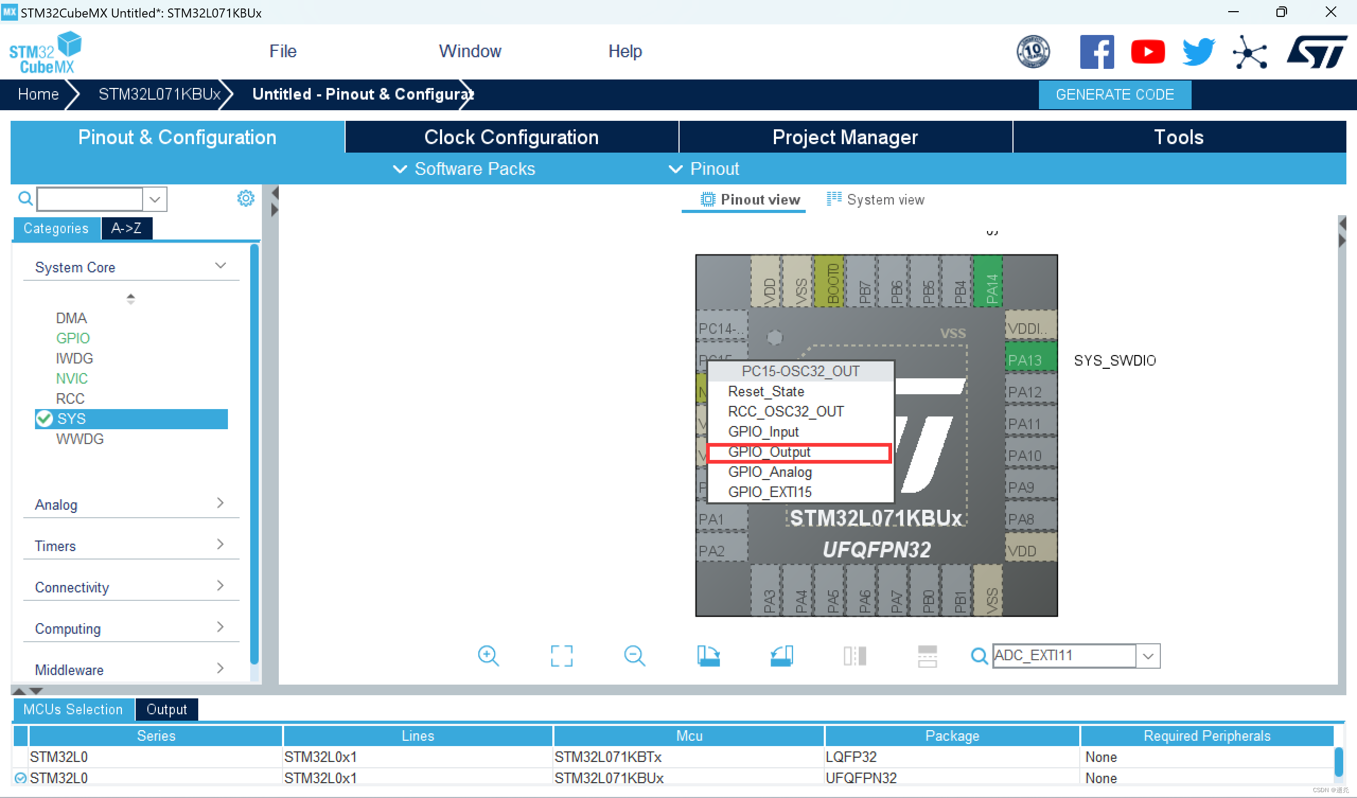Switch to the A->Z tab
The height and width of the screenshot is (798, 1357).
coord(127,228)
